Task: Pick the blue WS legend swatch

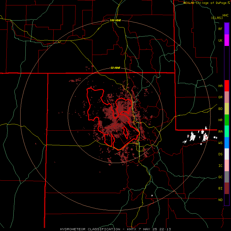Action: [x=227, y=143]
